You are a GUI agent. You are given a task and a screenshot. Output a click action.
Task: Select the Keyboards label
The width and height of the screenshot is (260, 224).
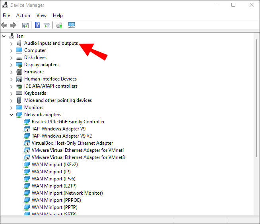[x=35, y=93]
